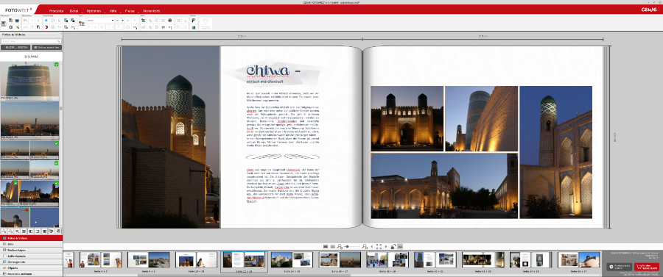The height and width of the screenshot is (277, 663).
Task: Click the zoom in magnifier icon
Action: pos(365,246)
